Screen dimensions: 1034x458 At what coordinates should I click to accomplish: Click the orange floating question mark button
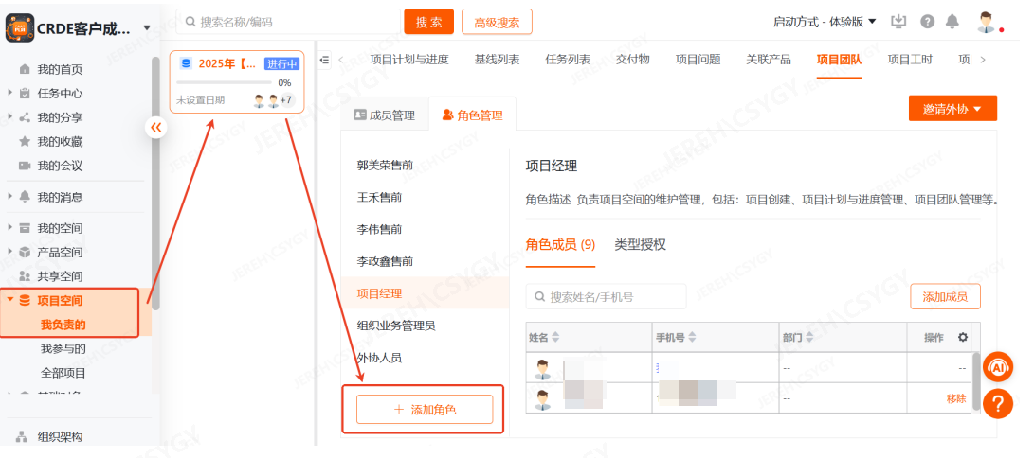(x=998, y=404)
